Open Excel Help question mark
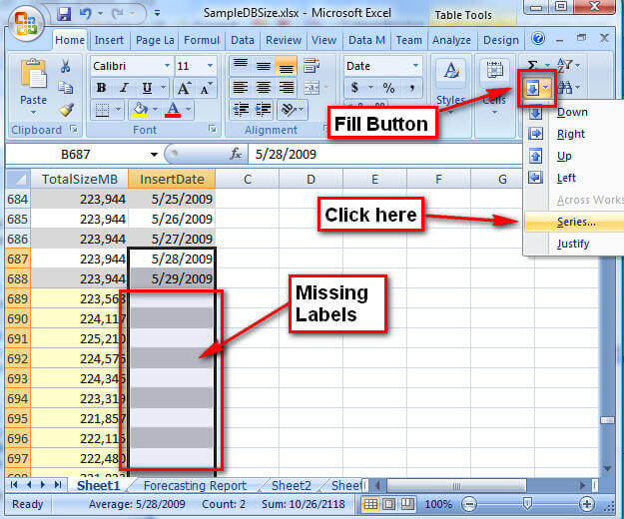Image resolution: width=624 pixels, height=519 pixels. tap(538, 39)
